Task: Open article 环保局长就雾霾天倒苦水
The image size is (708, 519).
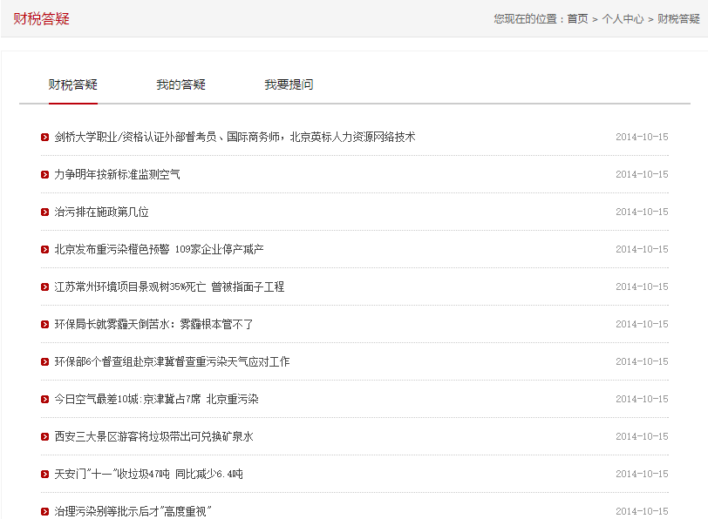Action: click(x=154, y=324)
